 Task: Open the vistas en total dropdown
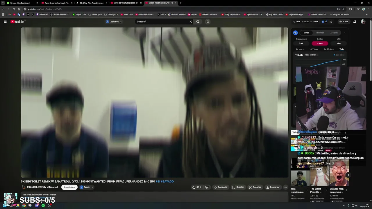point(311,55)
